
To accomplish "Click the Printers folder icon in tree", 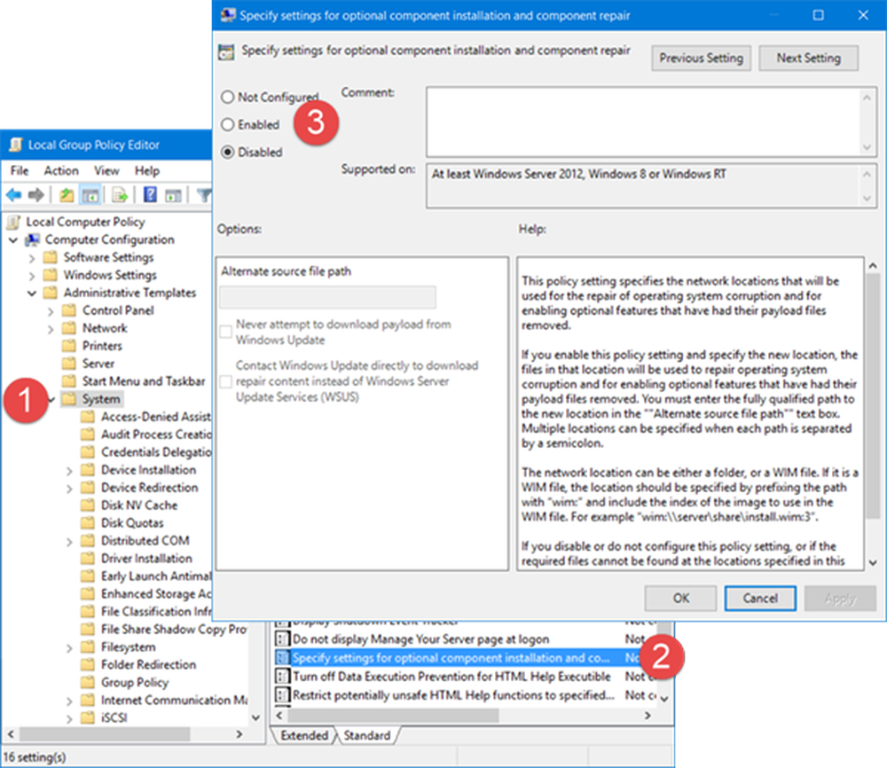I will 69,346.
